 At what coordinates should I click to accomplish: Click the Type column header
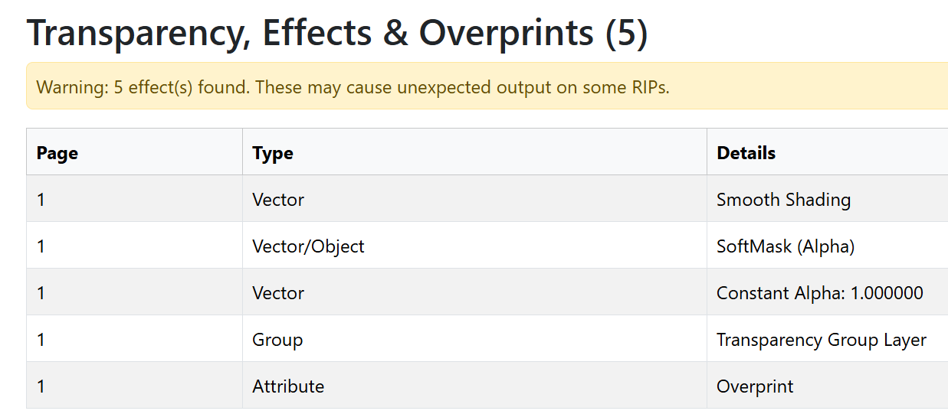coord(273,153)
